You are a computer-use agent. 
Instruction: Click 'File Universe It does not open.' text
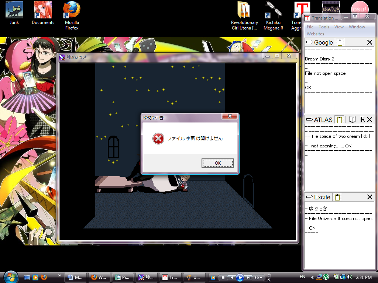pos(341,219)
